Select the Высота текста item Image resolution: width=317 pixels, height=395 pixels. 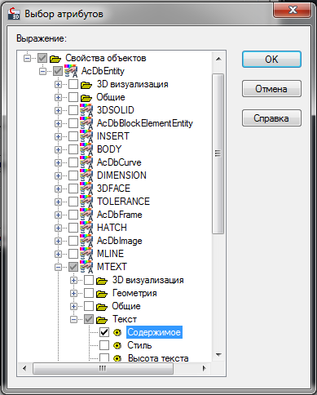pos(158,358)
